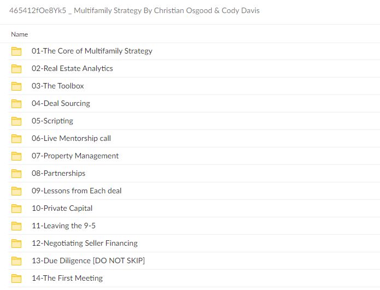This screenshot has height=290, width=380.
Task: Select the 08-Partnerships folder name
Action: (59, 174)
